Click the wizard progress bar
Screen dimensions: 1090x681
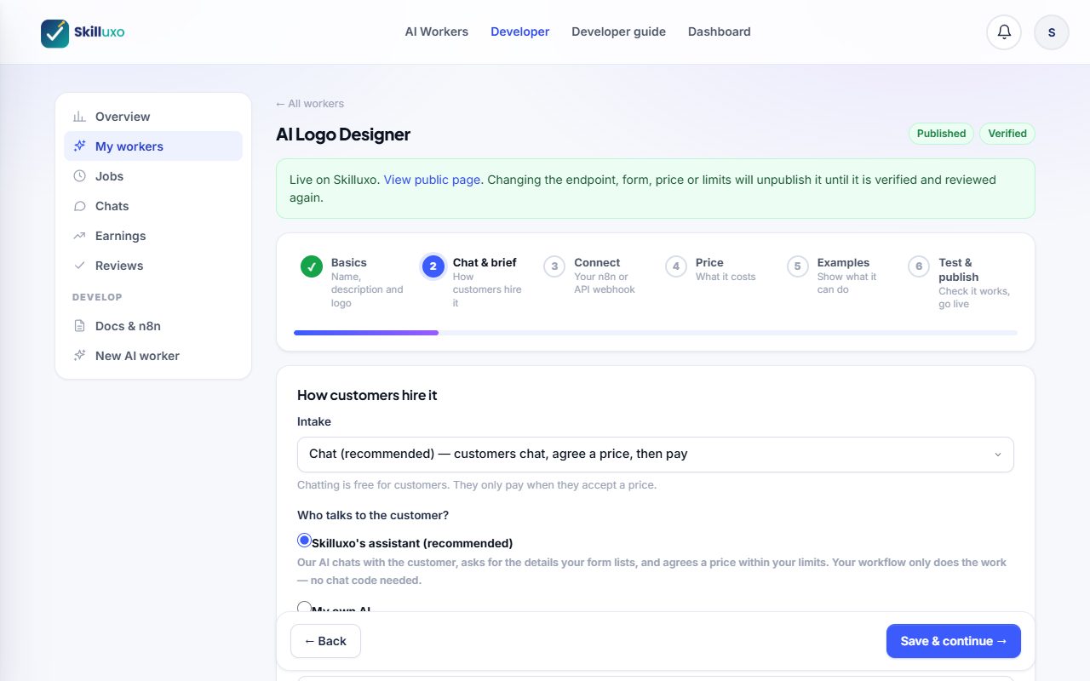(656, 333)
